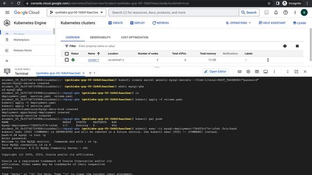
Task: Open Release Notes in the sidebar
Action: pos(22,51)
